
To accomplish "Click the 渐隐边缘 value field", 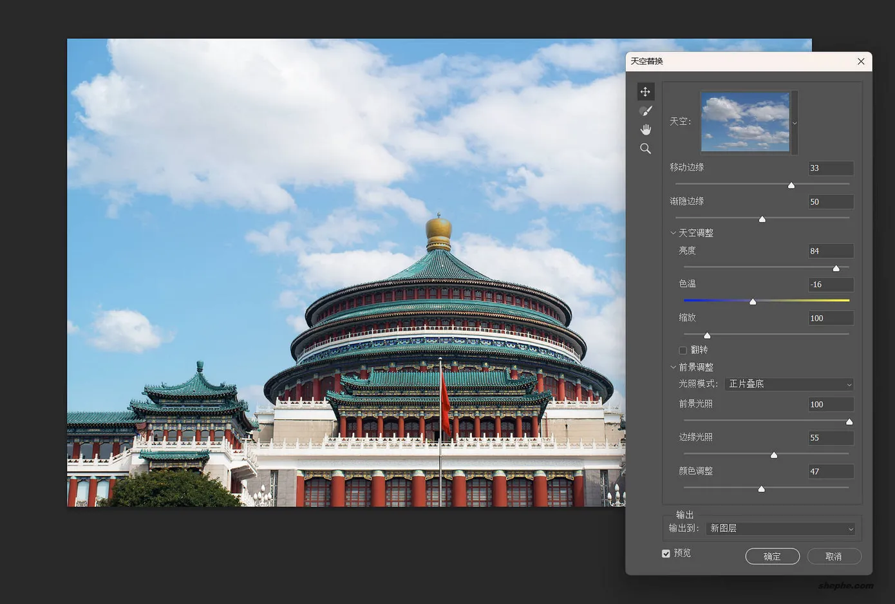I will 831,202.
